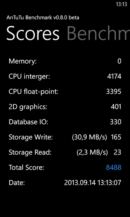Select the Scores pivot header

[33, 33]
